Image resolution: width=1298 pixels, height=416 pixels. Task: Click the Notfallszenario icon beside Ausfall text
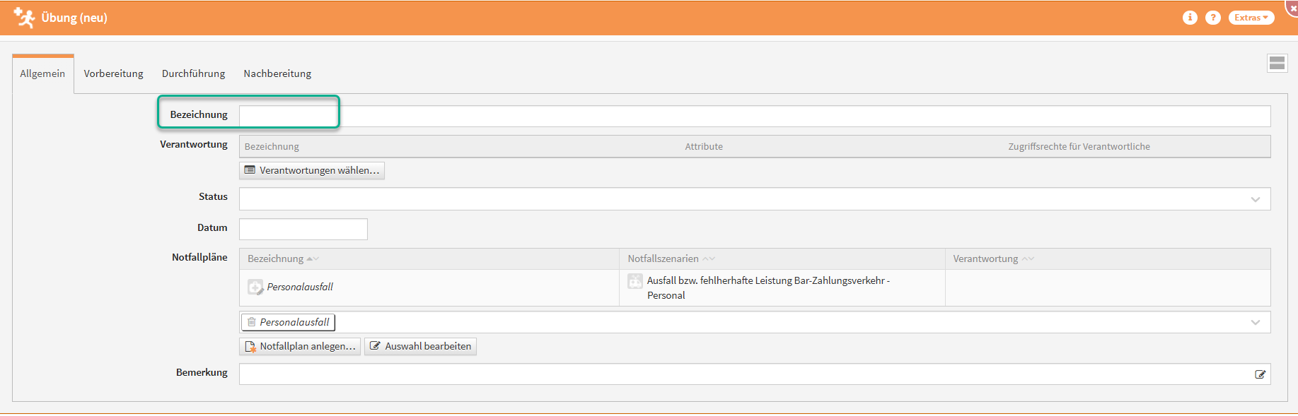click(x=635, y=281)
